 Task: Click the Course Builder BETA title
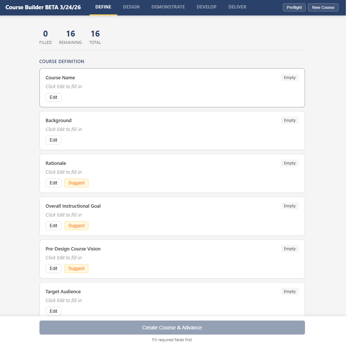point(43,7)
